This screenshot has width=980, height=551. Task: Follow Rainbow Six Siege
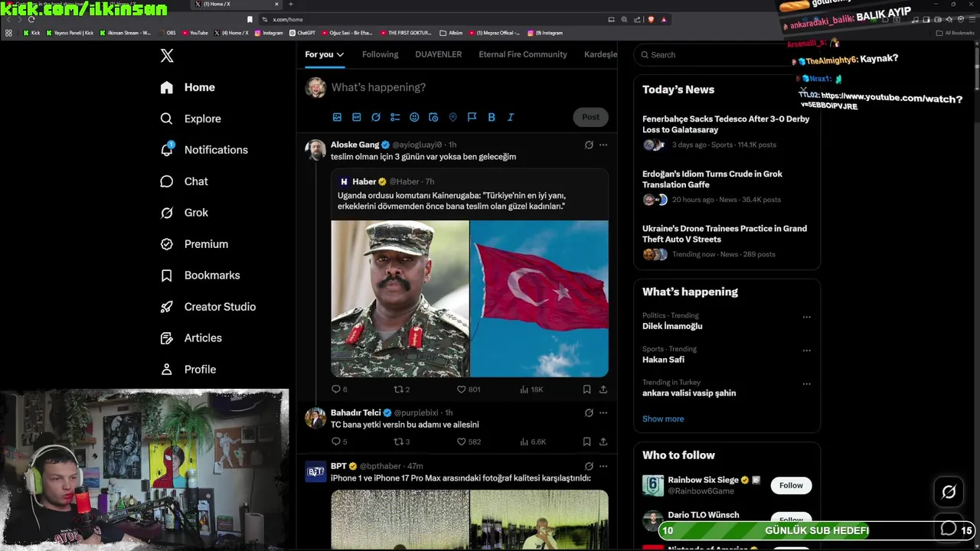(x=791, y=485)
